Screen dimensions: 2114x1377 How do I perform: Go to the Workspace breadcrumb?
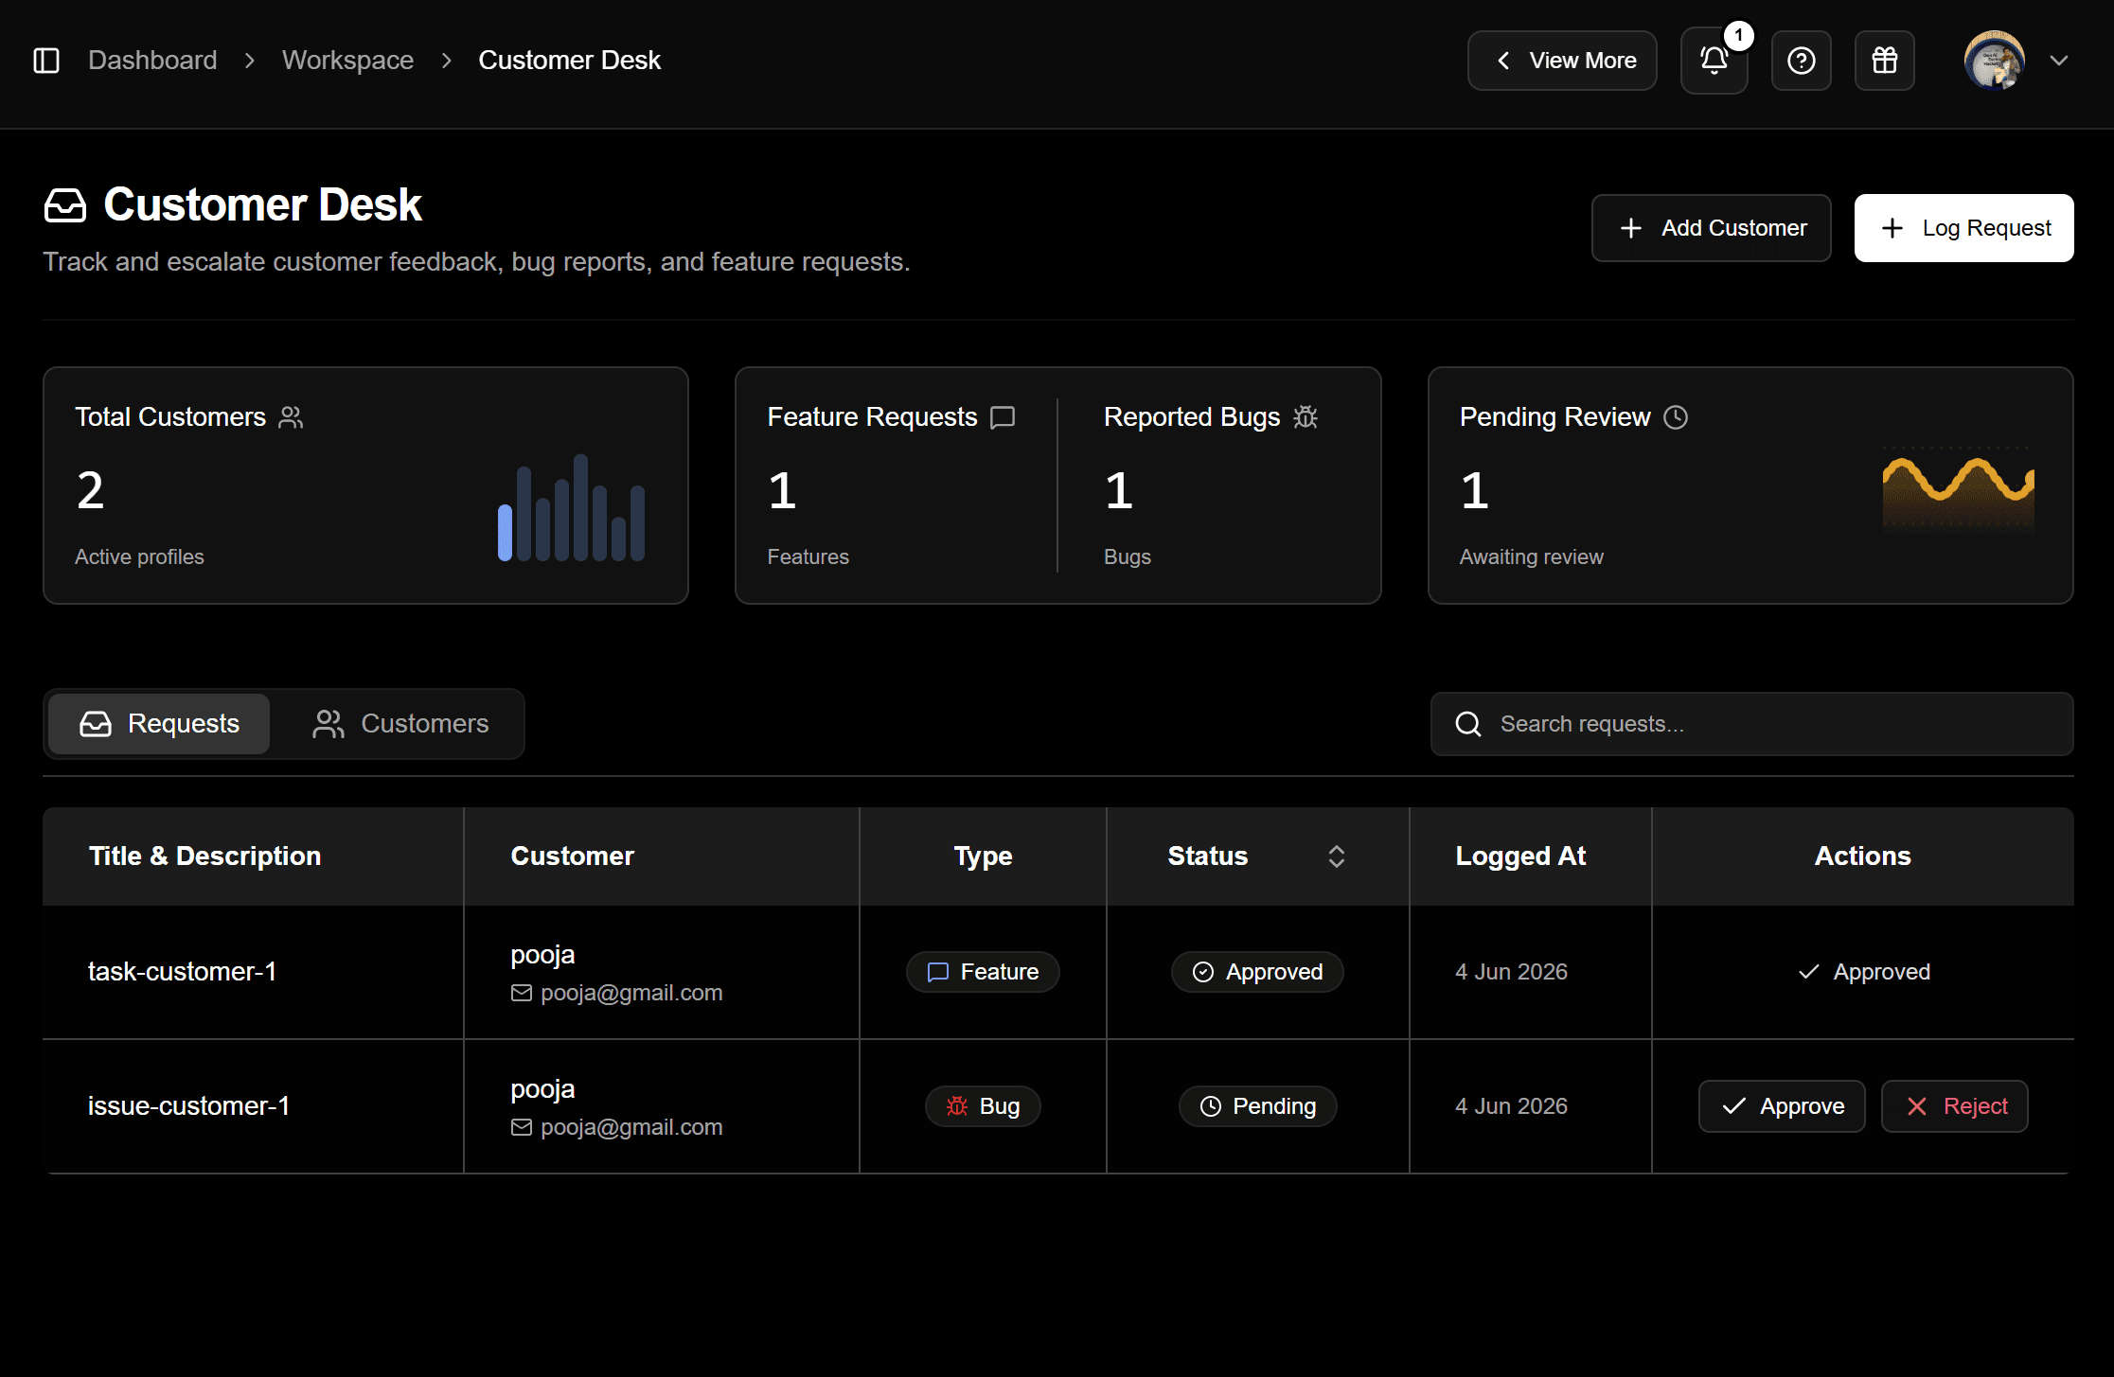click(x=347, y=61)
